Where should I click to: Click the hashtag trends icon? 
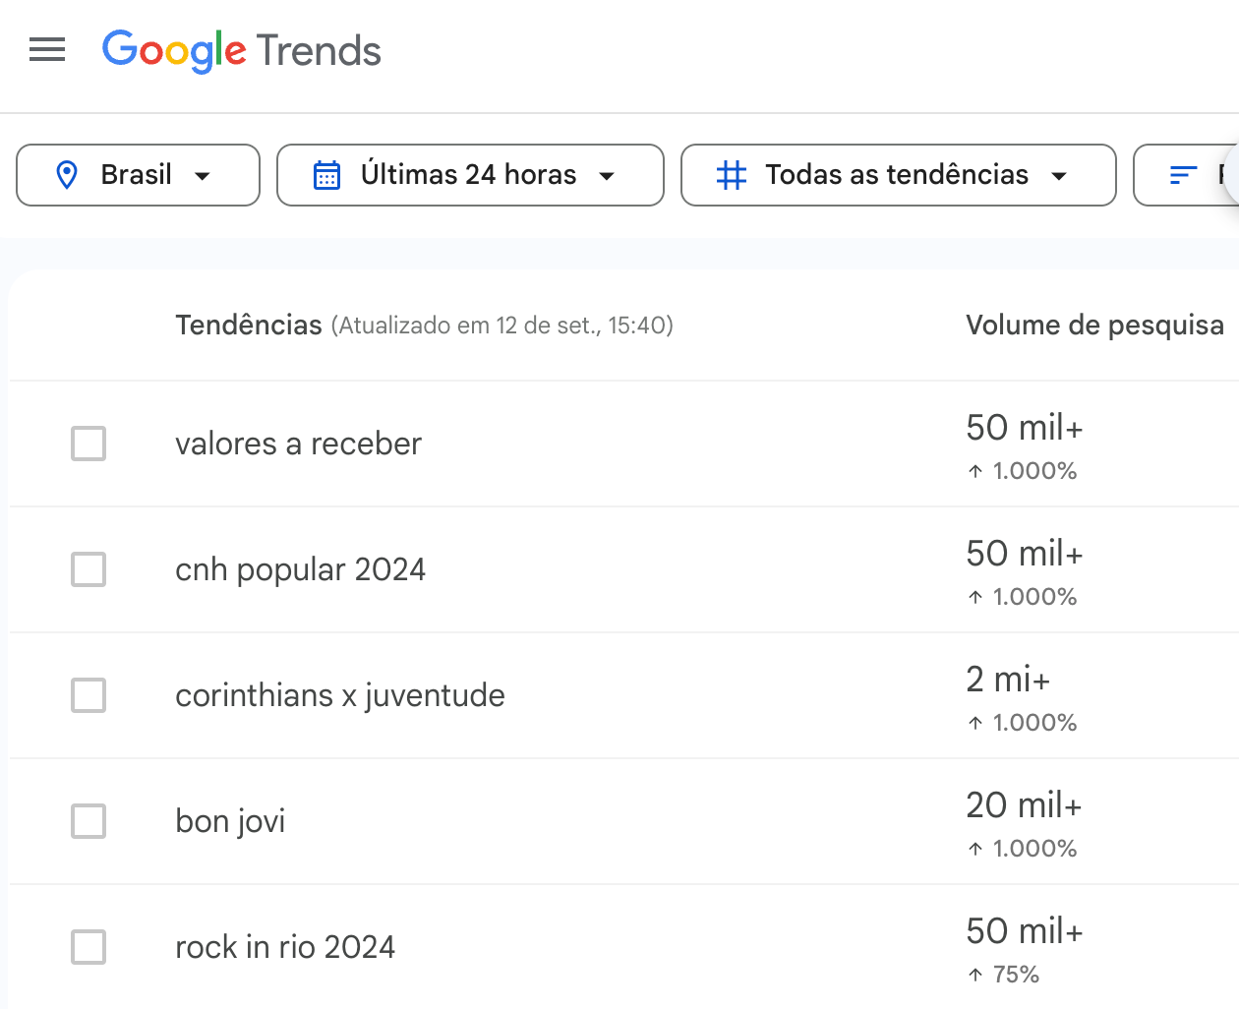pyautogui.click(x=732, y=175)
